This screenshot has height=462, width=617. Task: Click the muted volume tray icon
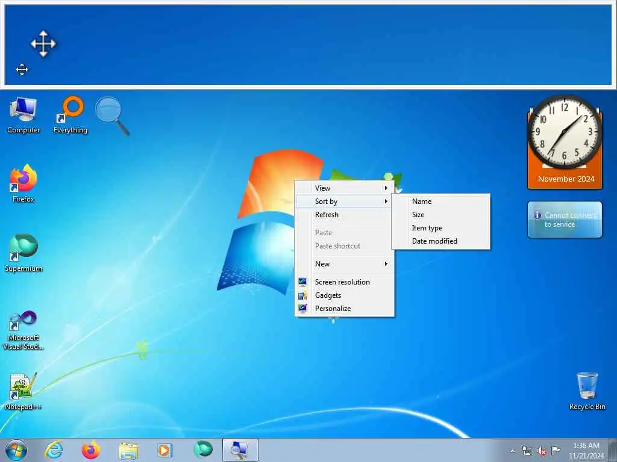[x=542, y=451]
